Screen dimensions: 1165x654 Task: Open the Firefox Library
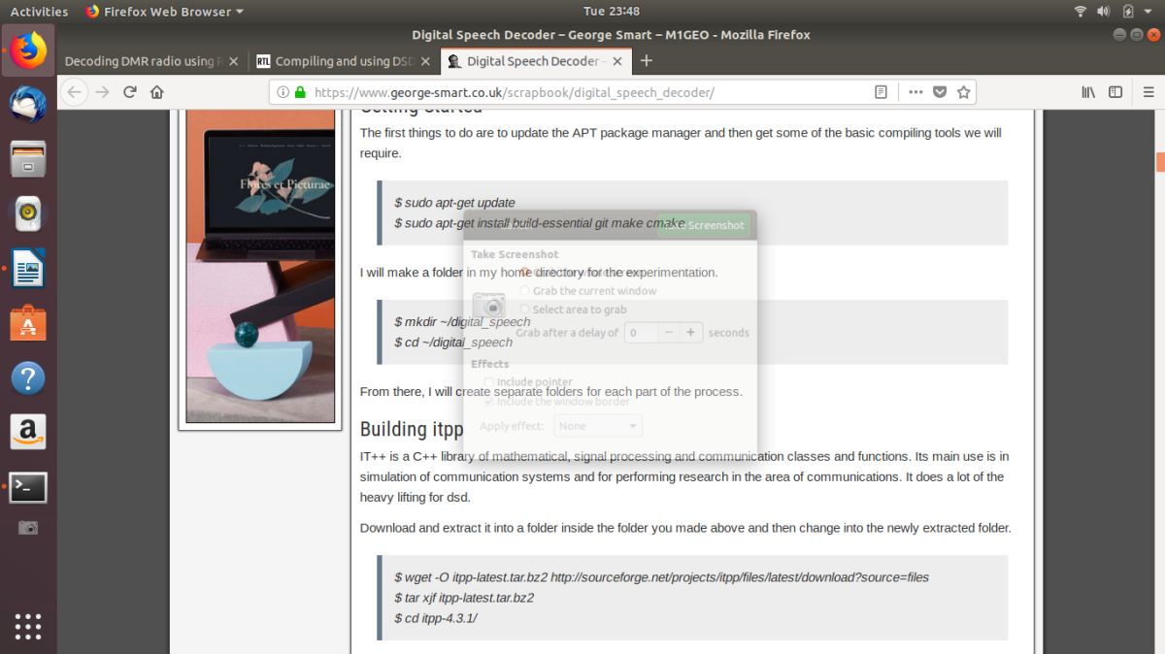(x=1088, y=92)
